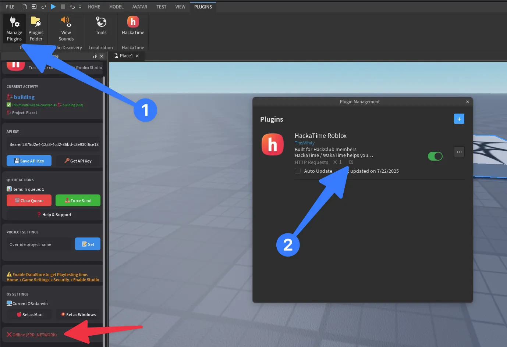This screenshot has height=347, width=507.
Task: Click the Offline (ERR_NETWORK) status text
Action: tap(35, 335)
